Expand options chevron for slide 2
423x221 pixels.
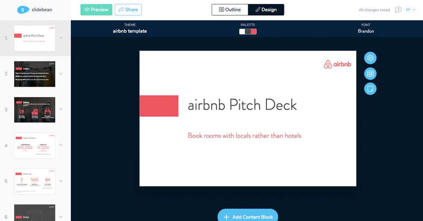tap(61, 74)
